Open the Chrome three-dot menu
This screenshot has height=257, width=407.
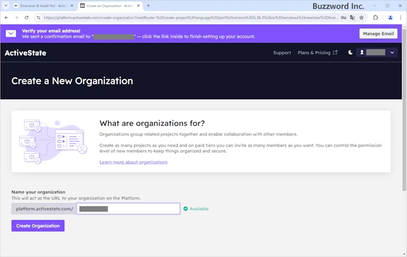[x=400, y=18]
